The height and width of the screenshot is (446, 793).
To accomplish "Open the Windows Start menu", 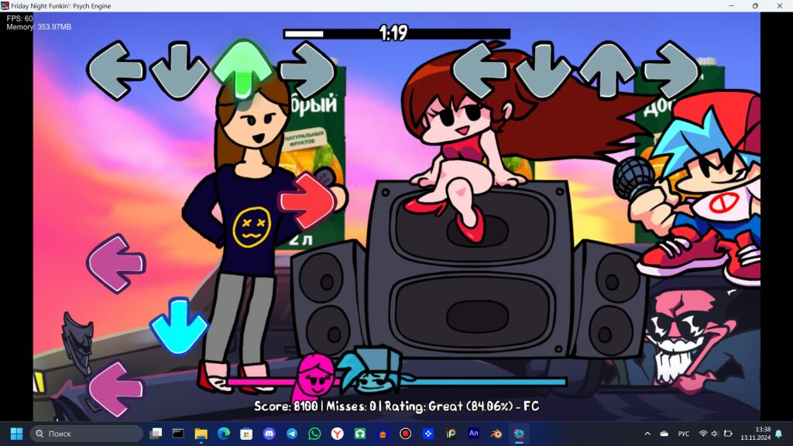I will 17,434.
